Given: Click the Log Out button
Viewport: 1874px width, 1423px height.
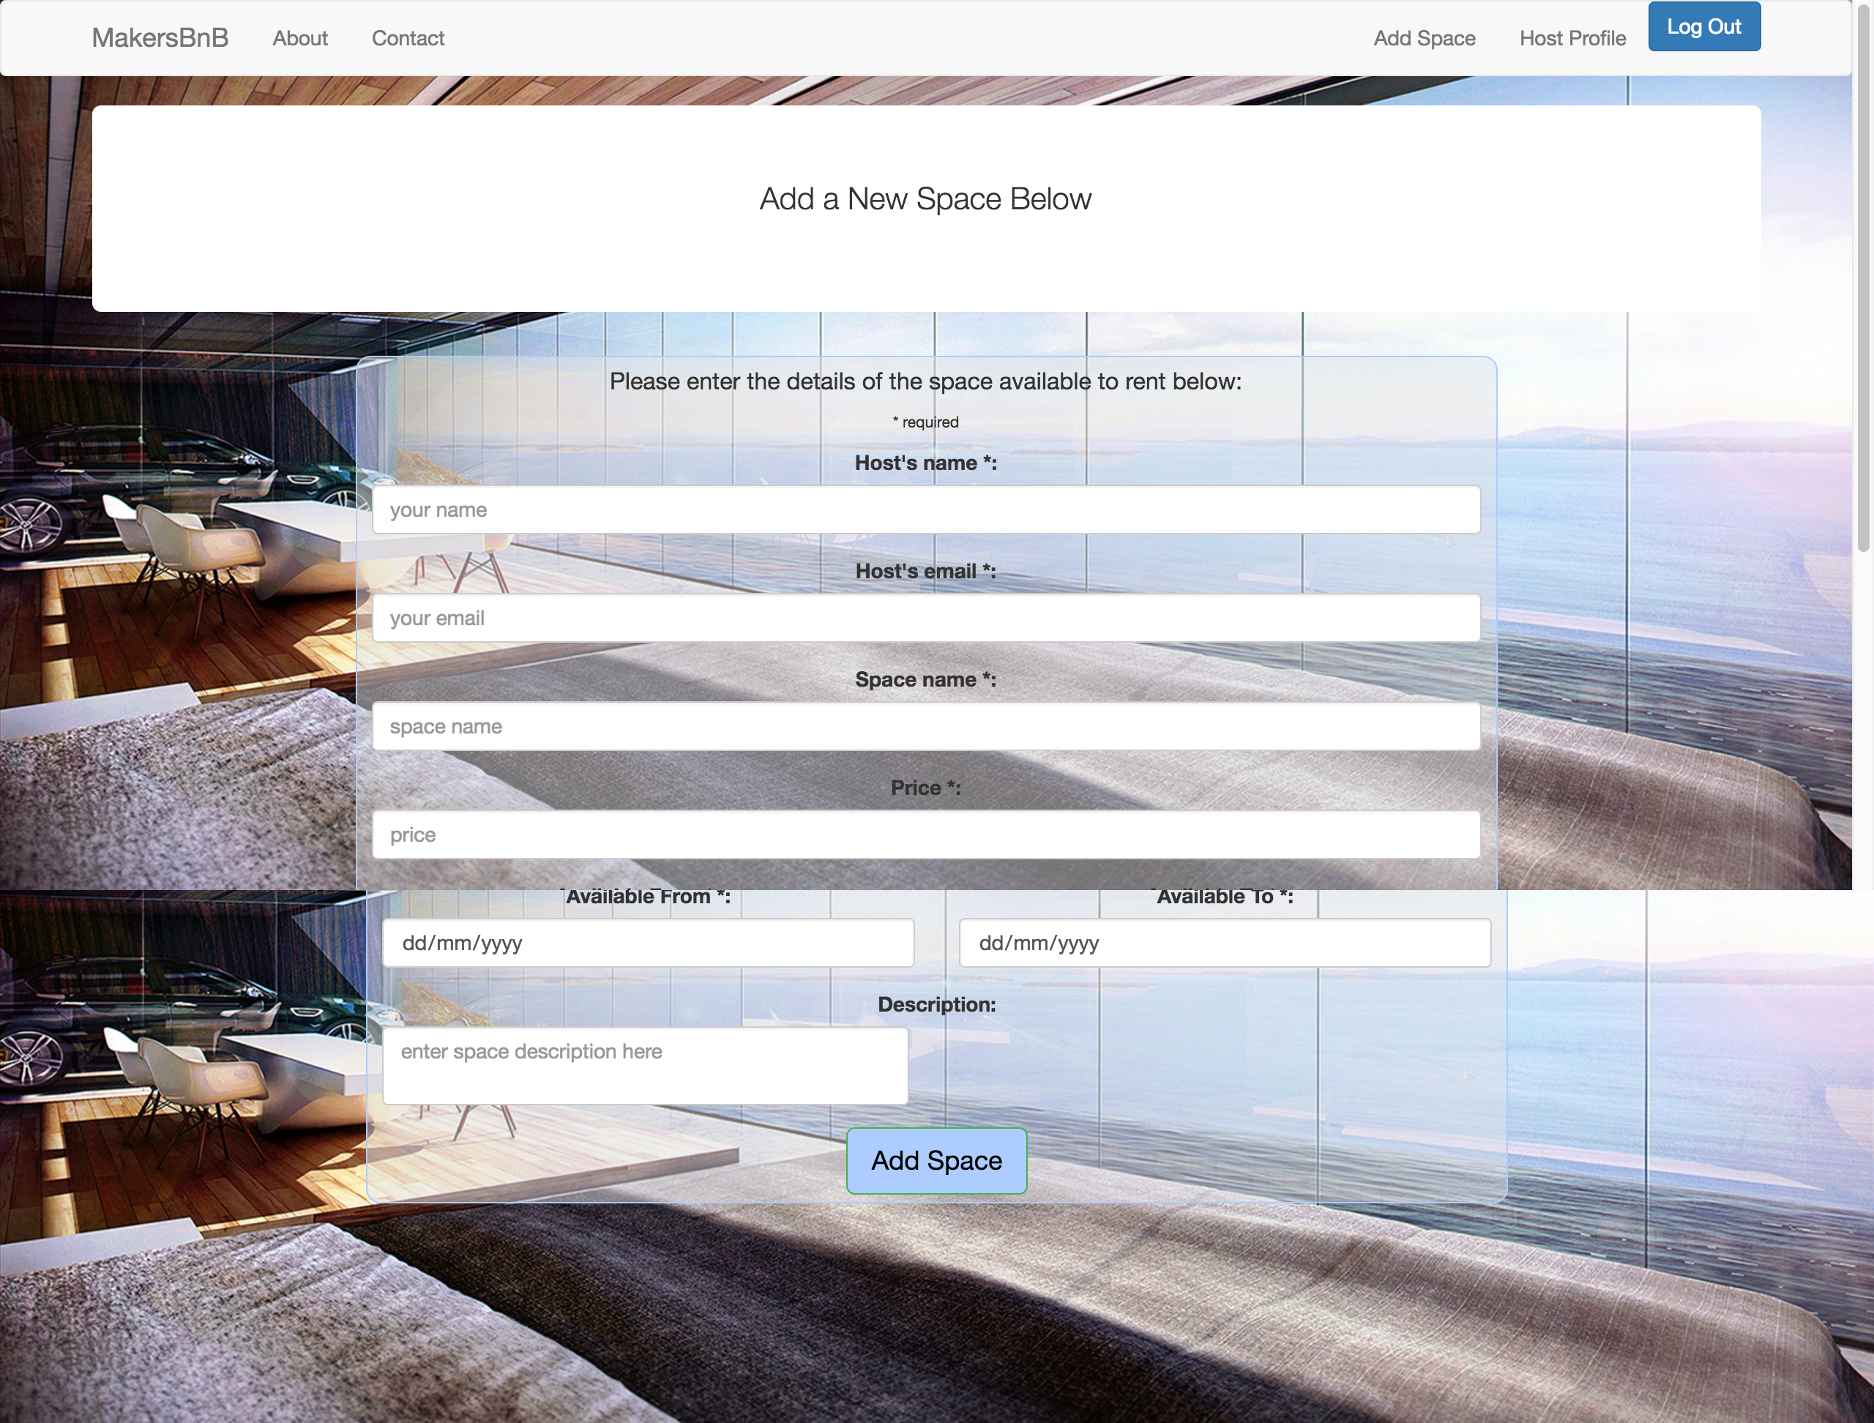Looking at the screenshot, I should [x=1703, y=27].
